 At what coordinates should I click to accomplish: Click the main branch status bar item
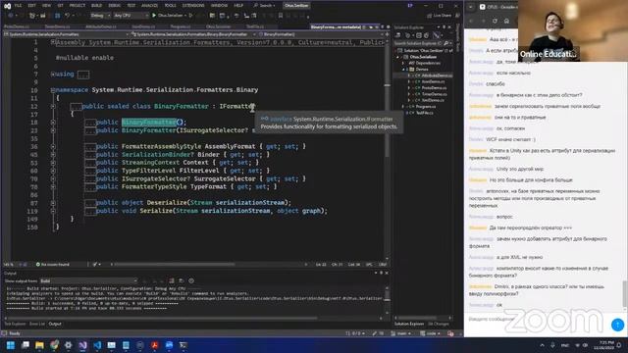pyautogui.click(x=401, y=333)
